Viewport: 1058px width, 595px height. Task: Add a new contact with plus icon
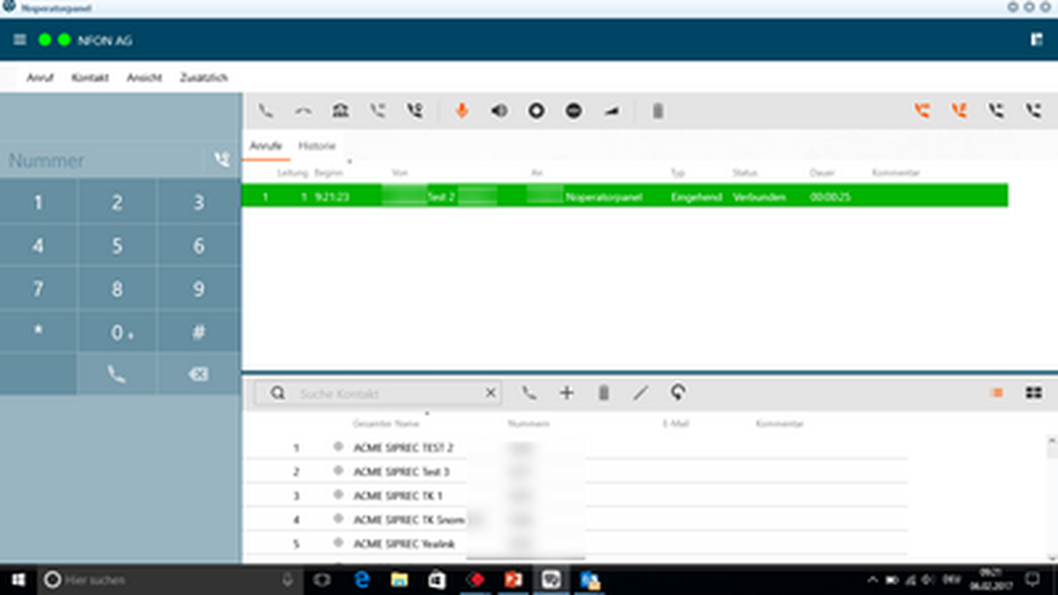click(x=567, y=393)
